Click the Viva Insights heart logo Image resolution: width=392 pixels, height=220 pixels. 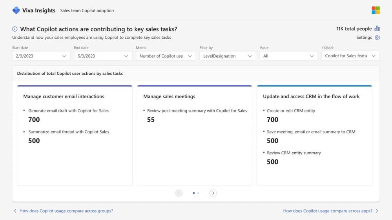[16, 10]
